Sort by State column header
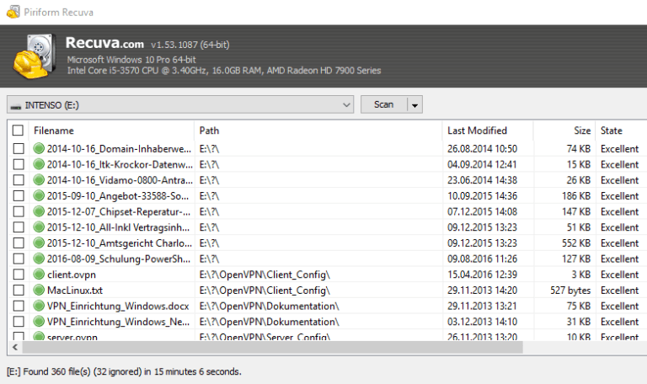The height and width of the screenshot is (384, 647). (621, 131)
